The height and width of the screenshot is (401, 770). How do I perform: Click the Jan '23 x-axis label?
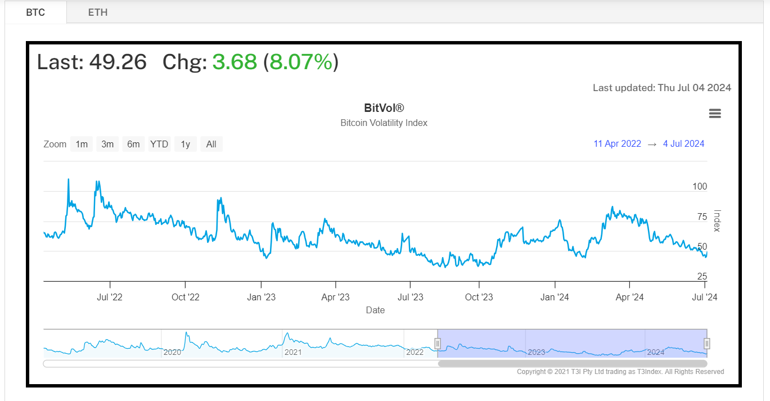[261, 297]
